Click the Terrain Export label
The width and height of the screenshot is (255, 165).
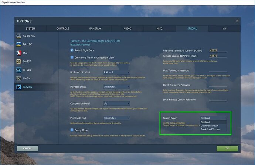pyautogui.click(x=170, y=118)
